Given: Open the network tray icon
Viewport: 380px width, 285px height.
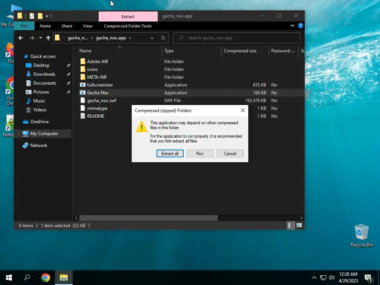Looking at the screenshot, I should pos(323,278).
